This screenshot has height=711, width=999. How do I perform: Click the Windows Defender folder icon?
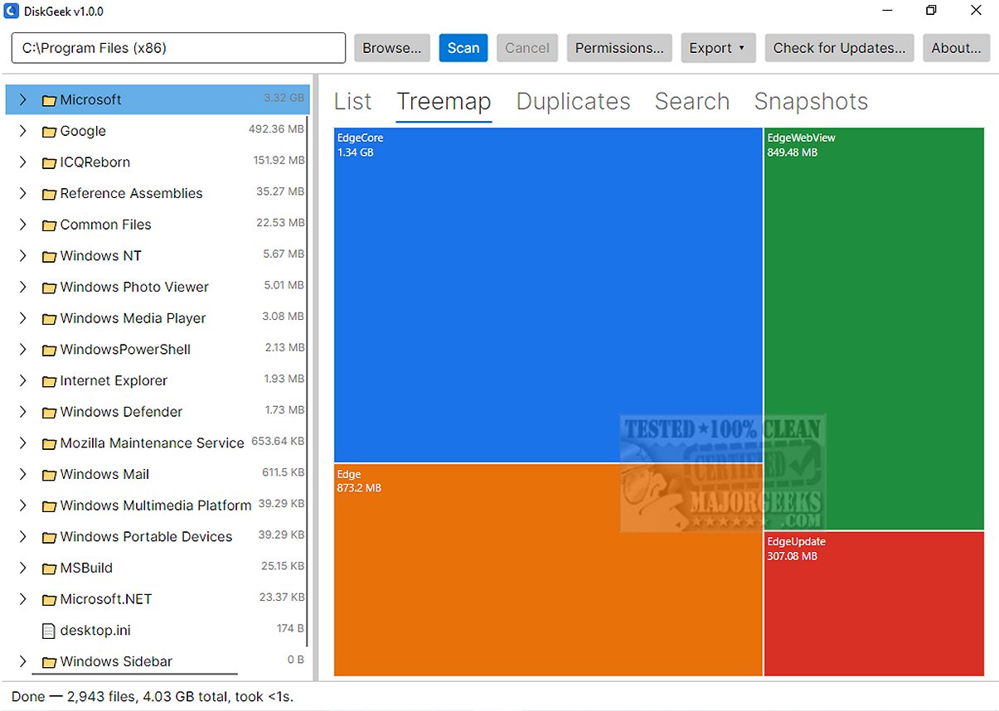(x=48, y=412)
